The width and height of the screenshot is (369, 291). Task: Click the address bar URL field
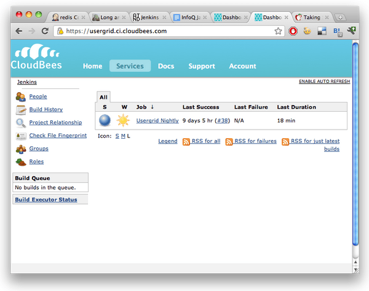click(169, 31)
